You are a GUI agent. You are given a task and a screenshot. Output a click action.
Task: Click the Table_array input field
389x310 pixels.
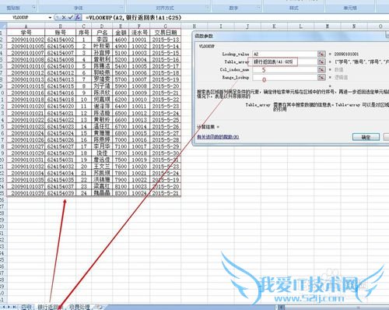click(x=285, y=62)
